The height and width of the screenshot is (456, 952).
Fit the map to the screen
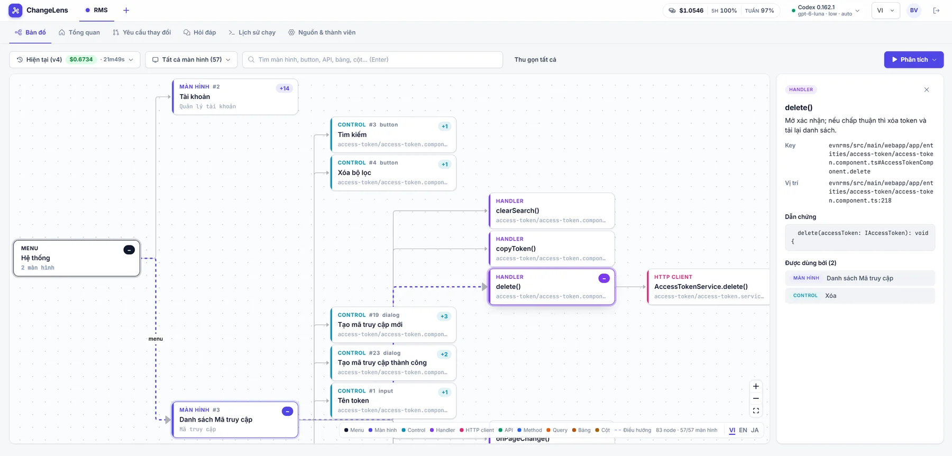(756, 411)
